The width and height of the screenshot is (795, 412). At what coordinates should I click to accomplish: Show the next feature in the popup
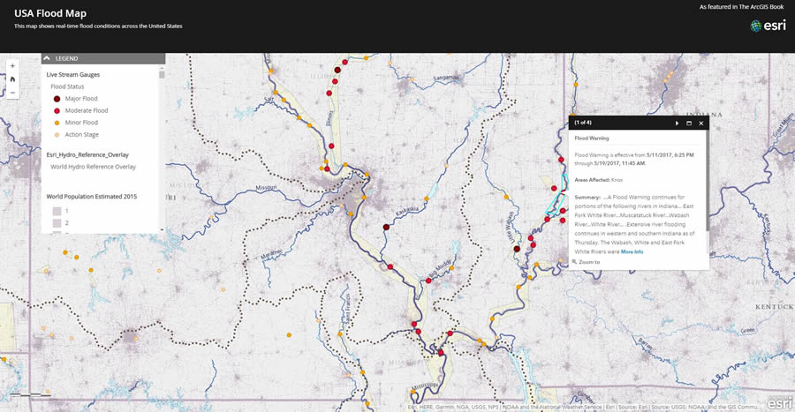coord(677,123)
